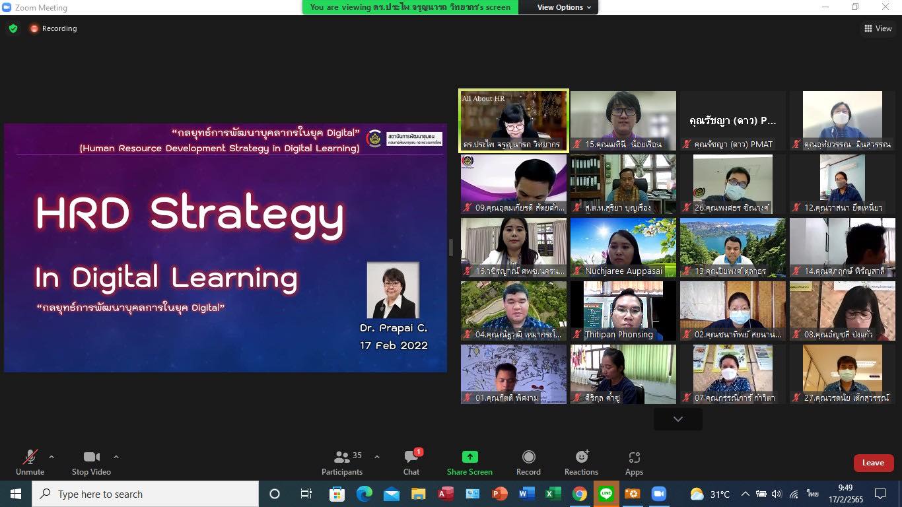The width and height of the screenshot is (902, 507).
Task: Show more participants with down chevron
Action: tap(677, 419)
